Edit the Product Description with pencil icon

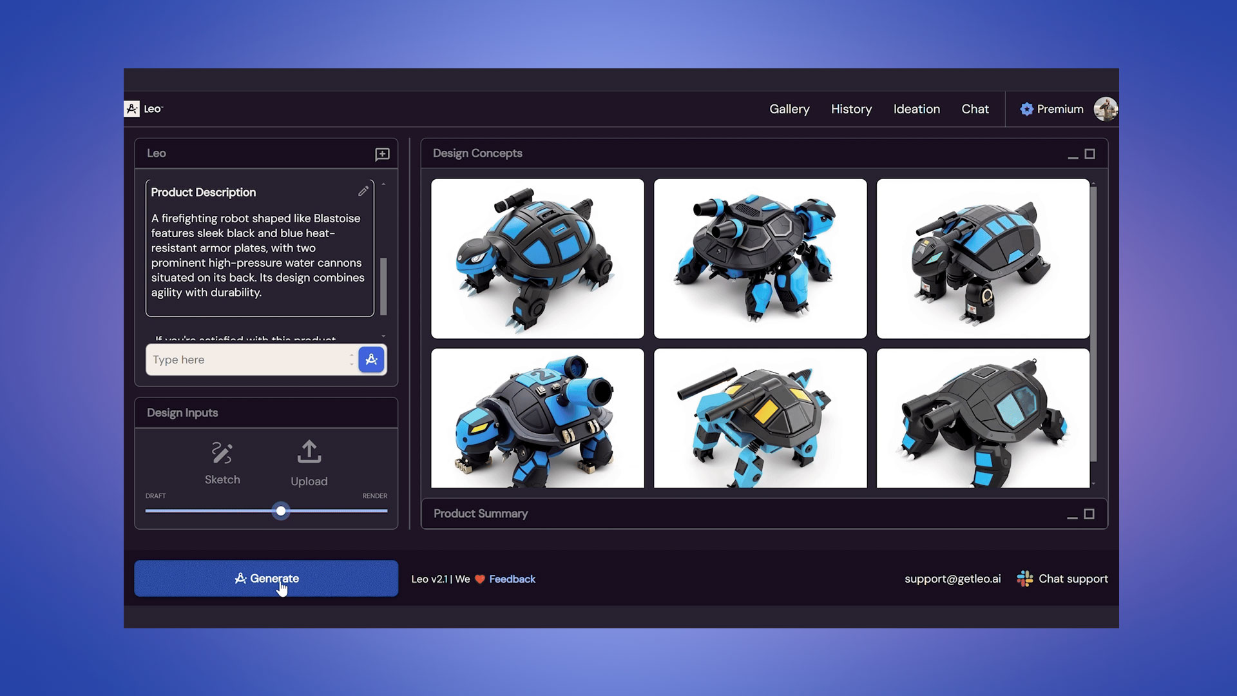(363, 191)
